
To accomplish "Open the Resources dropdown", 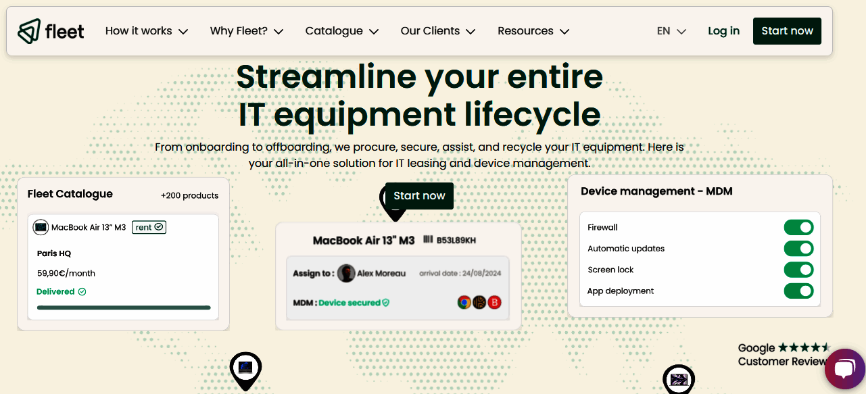I will 533,30.
